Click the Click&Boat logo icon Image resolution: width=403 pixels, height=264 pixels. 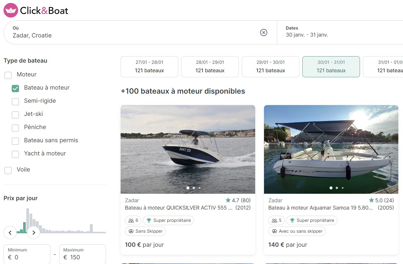(11, 11)
